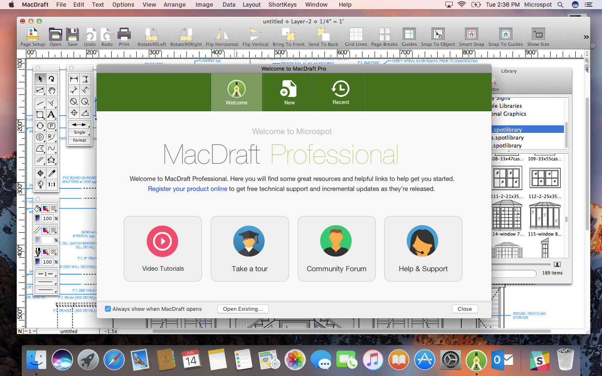602x376 pixels.
Task: Select the rectangle drawing tool
Action: [x=40, y=114]
